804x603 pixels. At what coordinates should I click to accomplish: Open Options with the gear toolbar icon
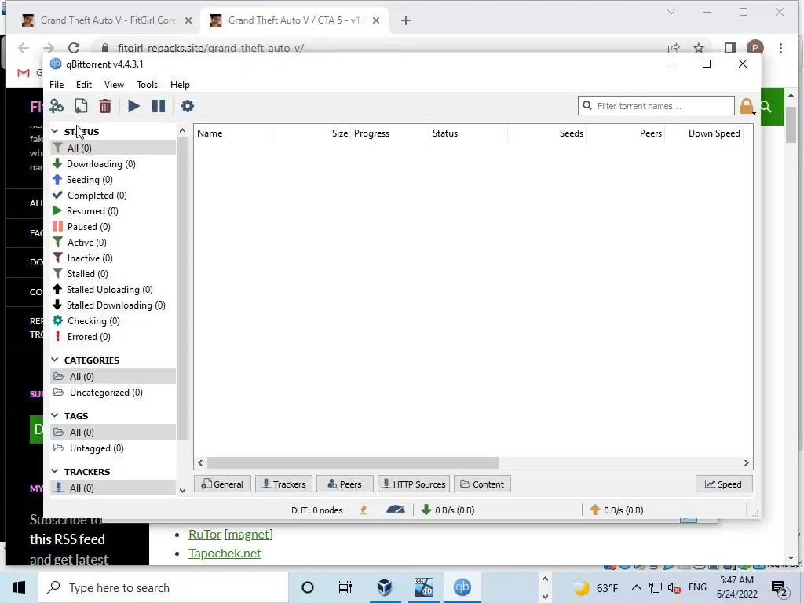(188, 106)
